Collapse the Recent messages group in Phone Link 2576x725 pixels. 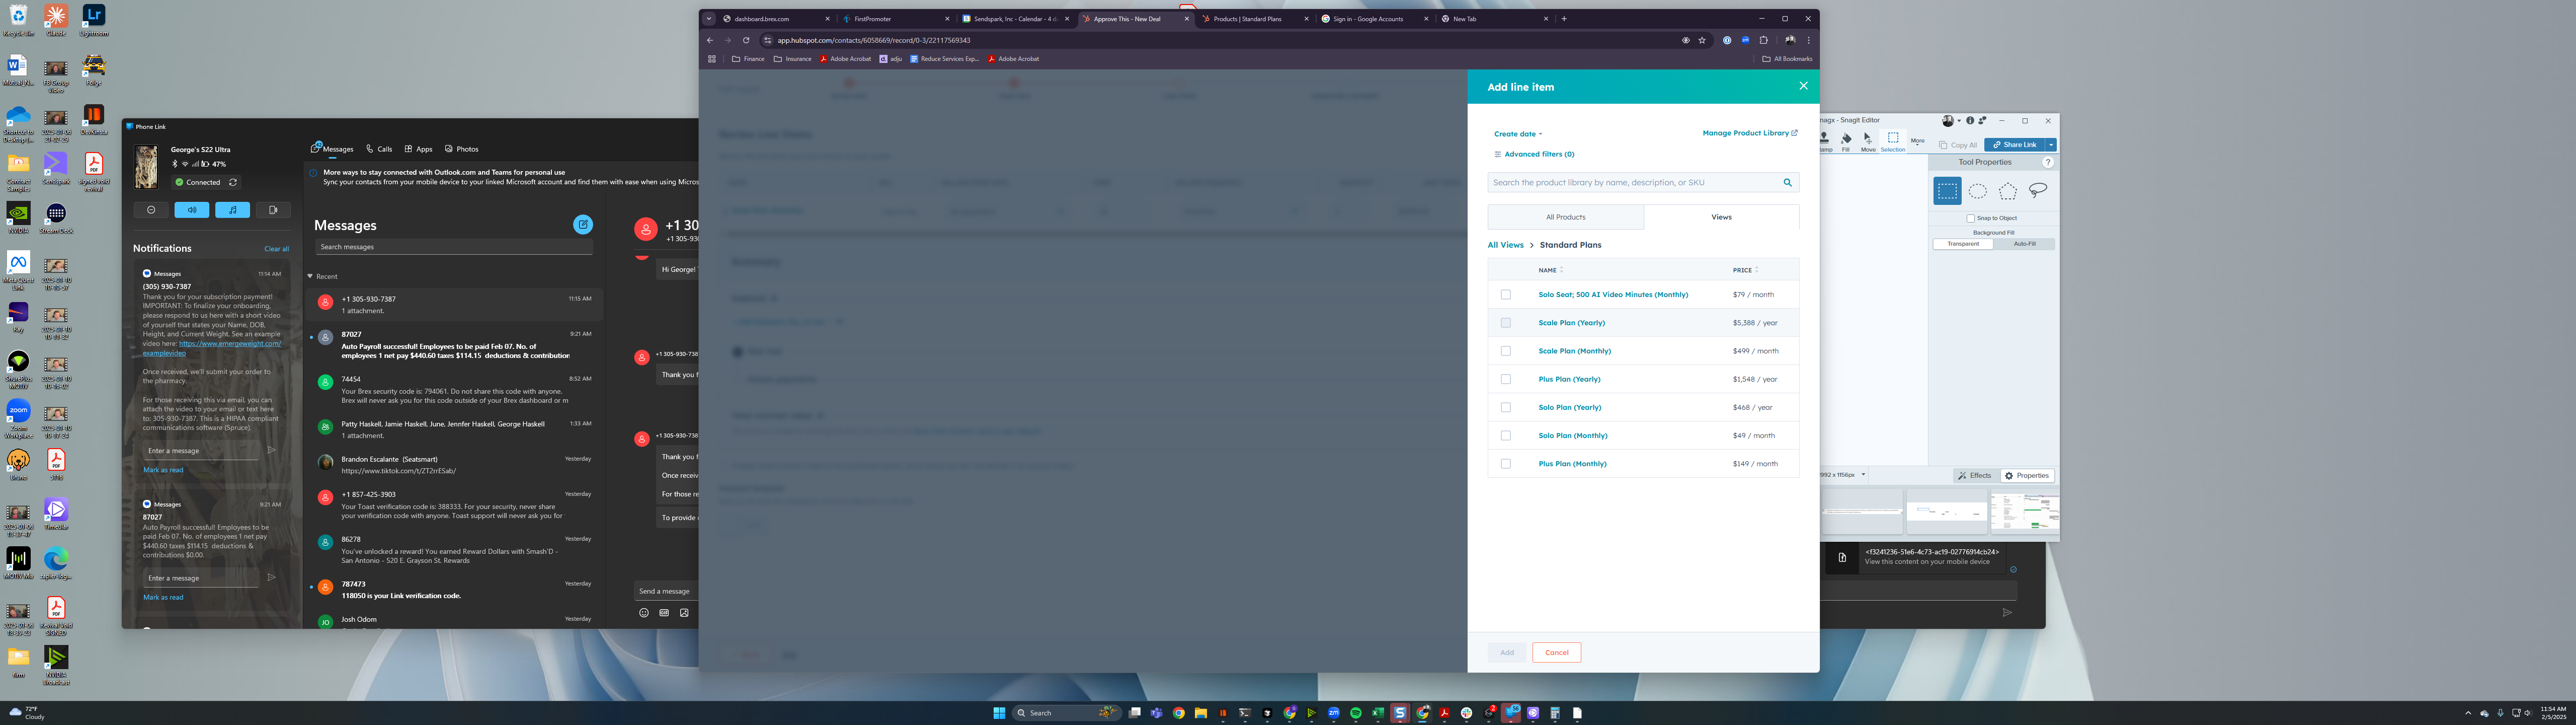click(x=310, y=276)
